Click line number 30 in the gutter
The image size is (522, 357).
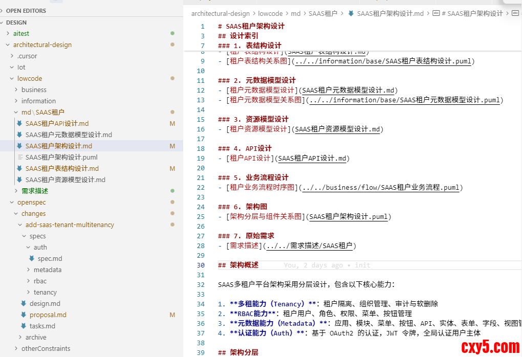point(201,265)
